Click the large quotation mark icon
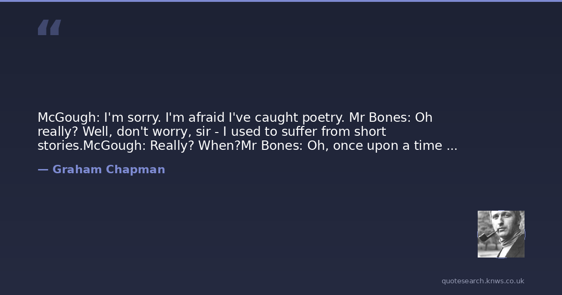Screen dimensions: 562x295 click(49, 28)
